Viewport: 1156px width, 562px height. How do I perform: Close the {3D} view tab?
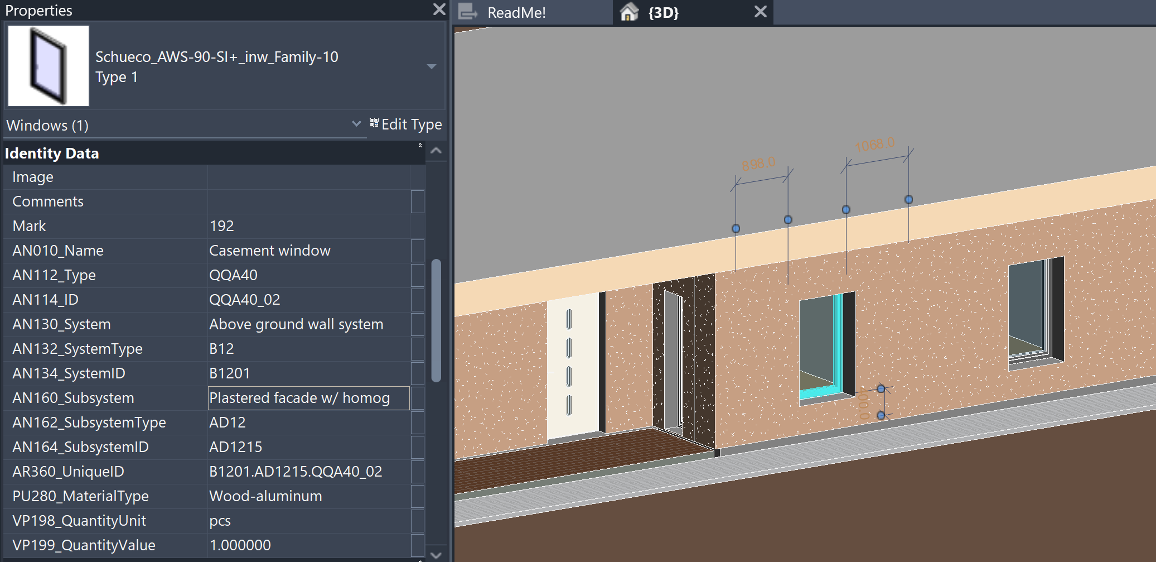(x=760, y=12)
